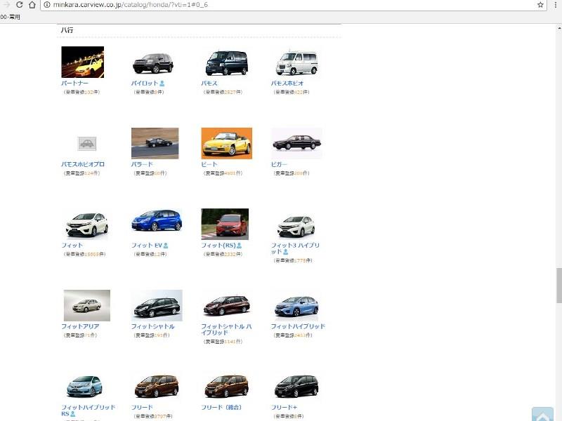
Task: Open the フリード+ model link
Action: pyautogui.click(x=284, y=408)
